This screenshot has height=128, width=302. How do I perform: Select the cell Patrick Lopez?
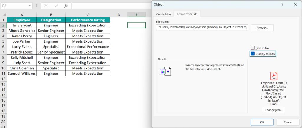point(22,52)
